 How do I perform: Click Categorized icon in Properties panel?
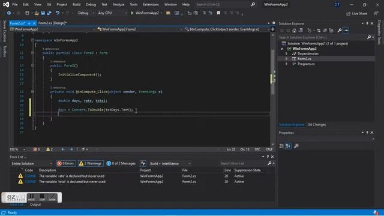click(x=281, y=146)
